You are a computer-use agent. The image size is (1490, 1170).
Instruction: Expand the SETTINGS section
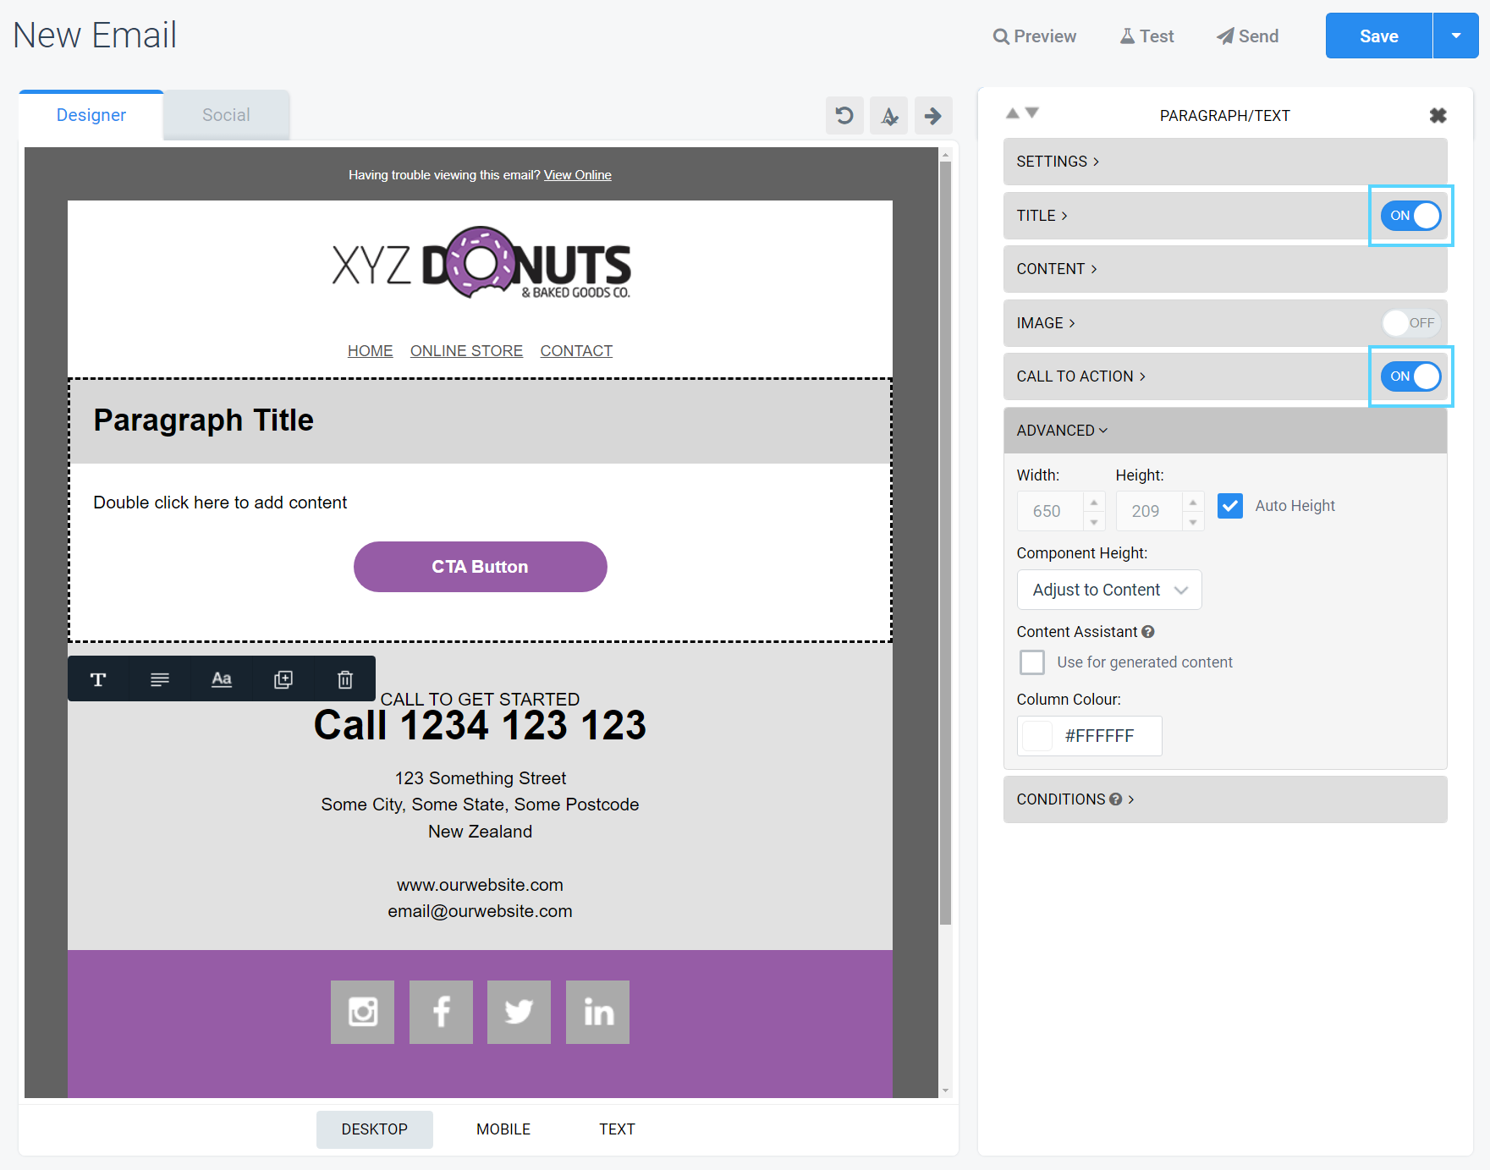(x=1225, y=162)
